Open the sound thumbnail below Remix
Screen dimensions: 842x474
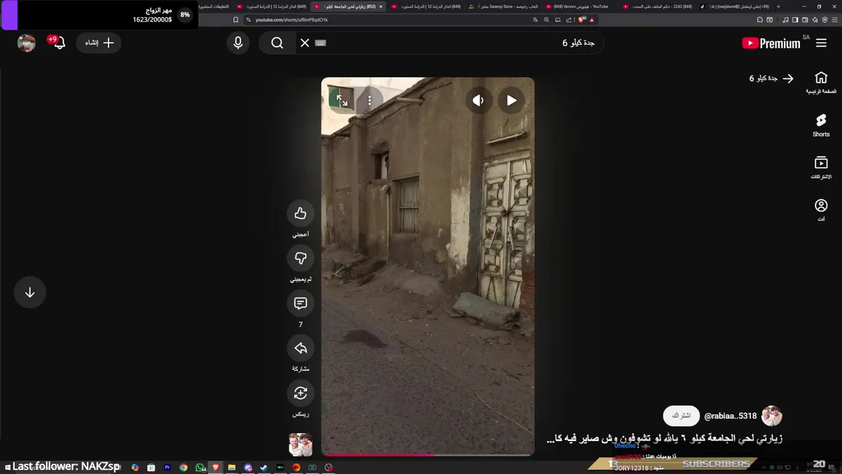tap(301, 444)
